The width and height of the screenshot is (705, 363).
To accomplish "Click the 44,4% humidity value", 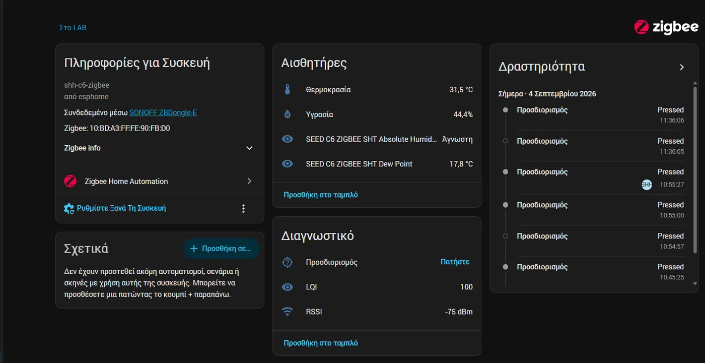I will [x=463, y=114].
